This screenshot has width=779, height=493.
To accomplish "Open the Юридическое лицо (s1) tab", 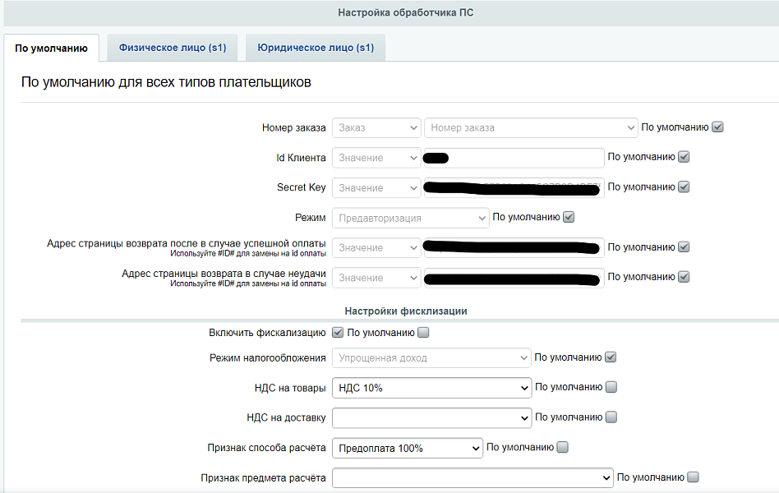I will point(315,47).
